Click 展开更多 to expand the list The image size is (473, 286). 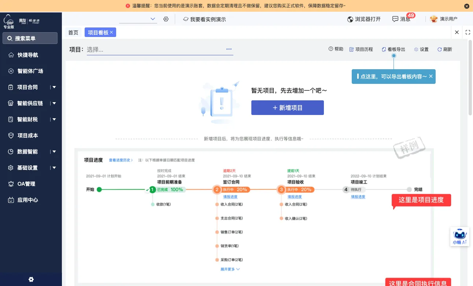pos(230,269)
